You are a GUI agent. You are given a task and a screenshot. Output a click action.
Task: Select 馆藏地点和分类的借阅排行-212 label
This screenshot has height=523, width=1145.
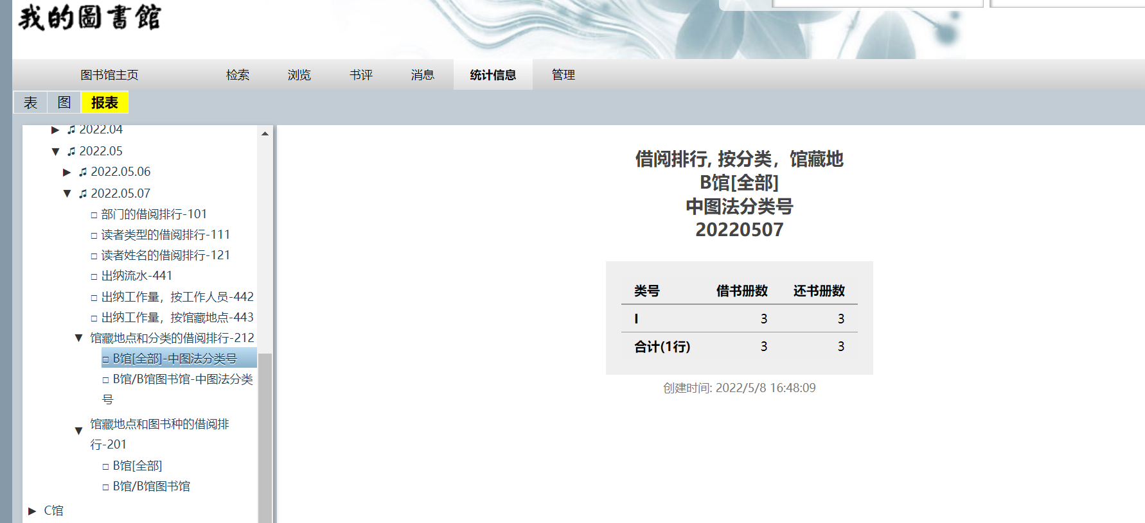tap(172, 338)
